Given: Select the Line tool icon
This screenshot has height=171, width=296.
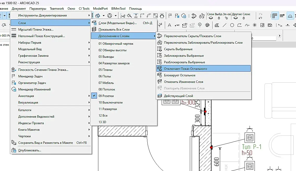Looking at the screenshot, I should pos(224,25).
